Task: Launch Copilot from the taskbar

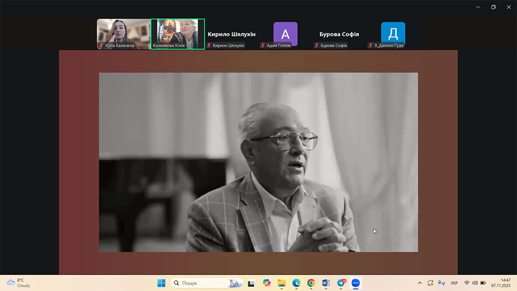Action: click(267, 283)
